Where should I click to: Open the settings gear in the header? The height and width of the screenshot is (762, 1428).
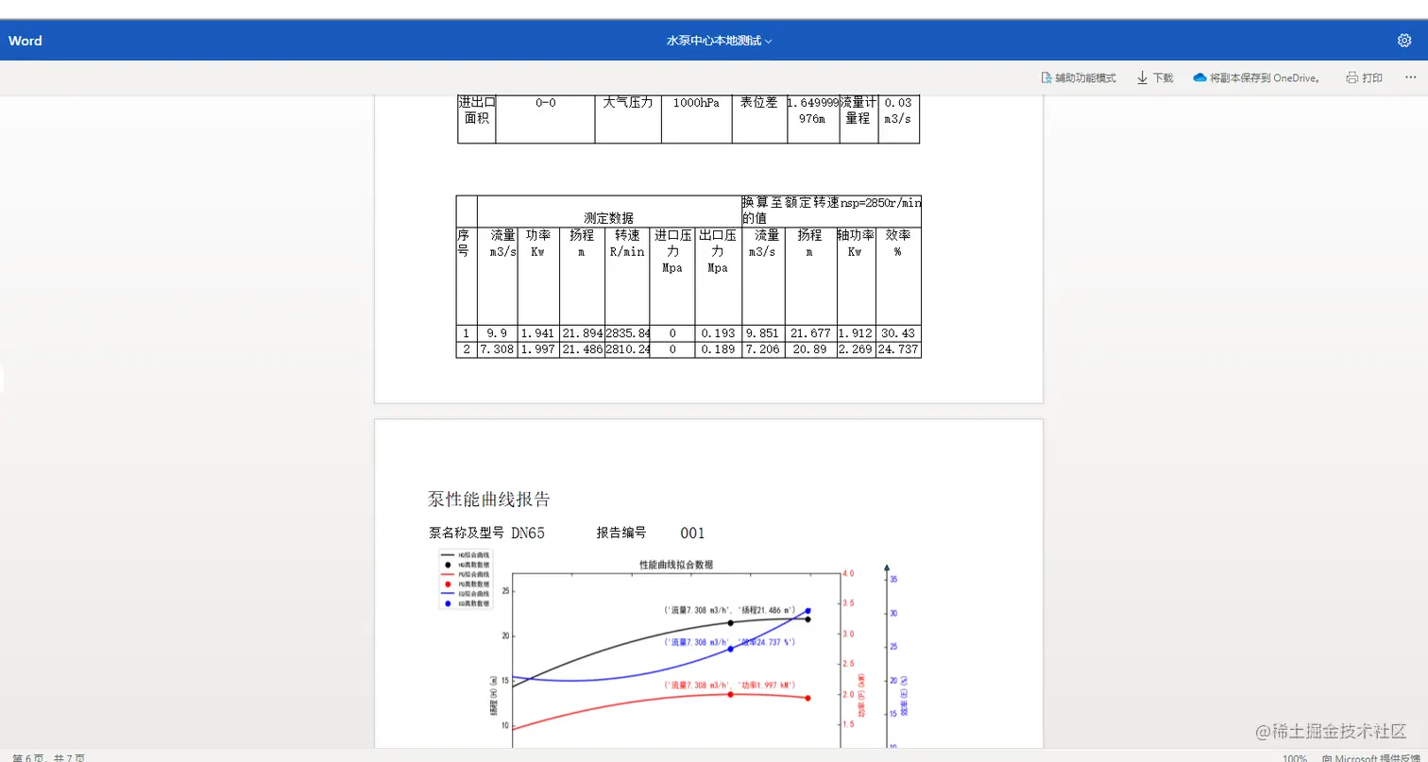click(1404, 41)
